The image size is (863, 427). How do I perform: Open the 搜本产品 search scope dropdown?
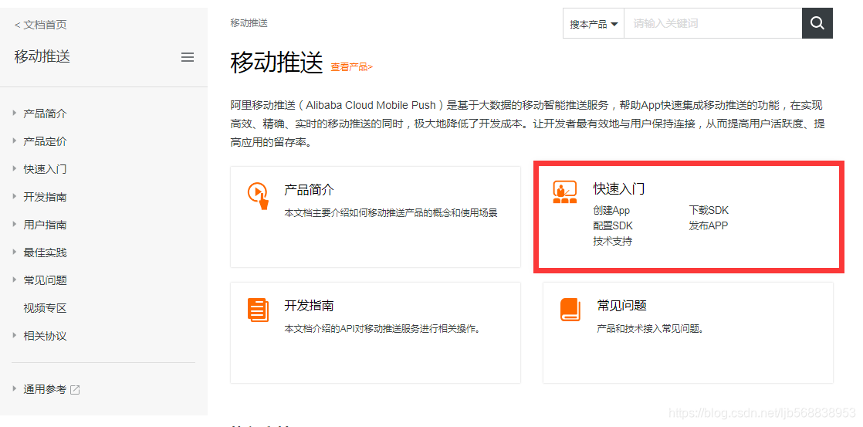tap(594, 24)
